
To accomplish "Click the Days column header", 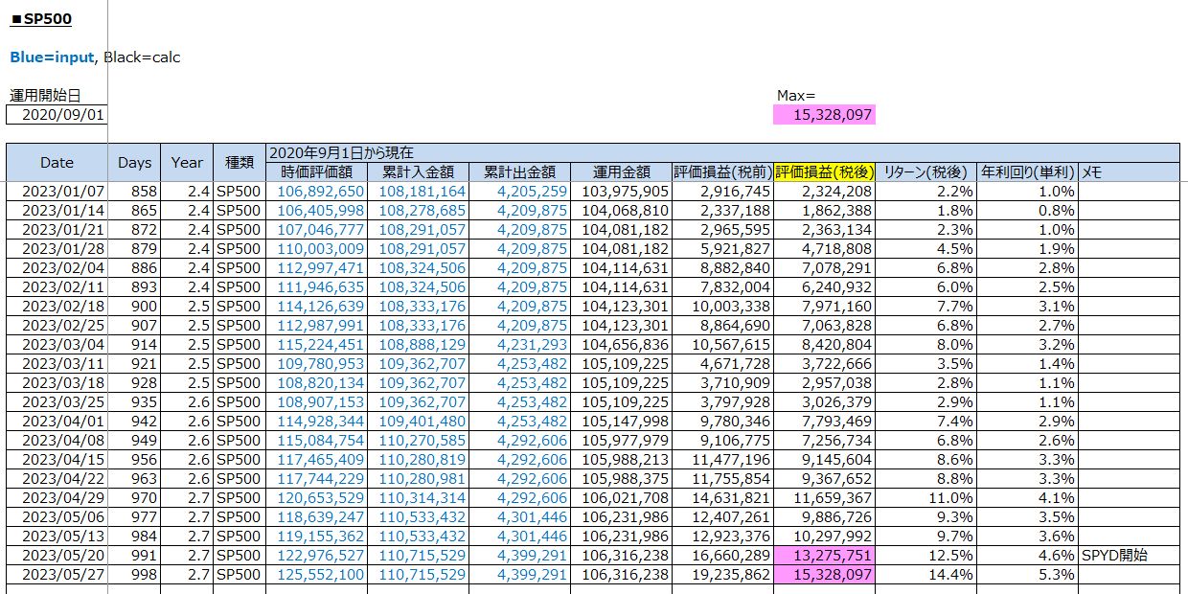I will (x=134, y=162).
